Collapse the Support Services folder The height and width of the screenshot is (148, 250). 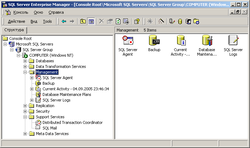25,117
